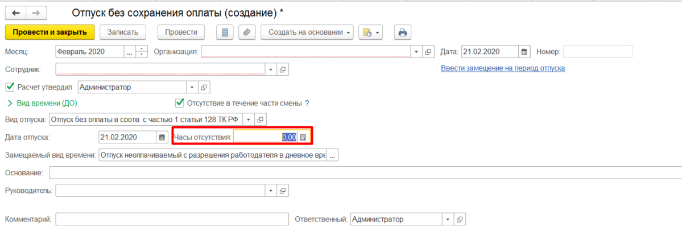Click the Дата field showing 21.02.2020
The height and width of the screenshot is (243, 682).
[490, 52]
